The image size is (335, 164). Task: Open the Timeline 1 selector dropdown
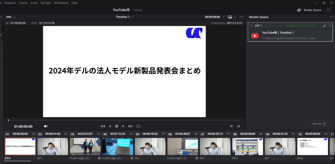(x=124, y=17)
